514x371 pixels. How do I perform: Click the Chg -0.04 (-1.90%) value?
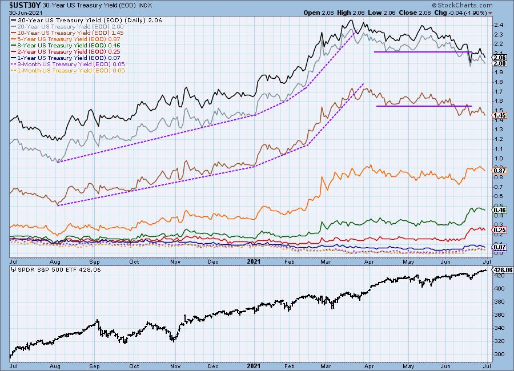pyautogui.click(x=460, y=13)
